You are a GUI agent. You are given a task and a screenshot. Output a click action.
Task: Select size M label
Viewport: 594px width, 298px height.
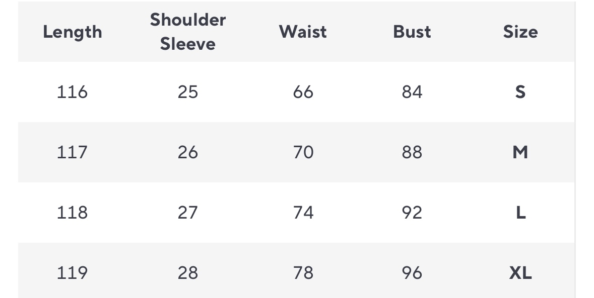(520, 152)
